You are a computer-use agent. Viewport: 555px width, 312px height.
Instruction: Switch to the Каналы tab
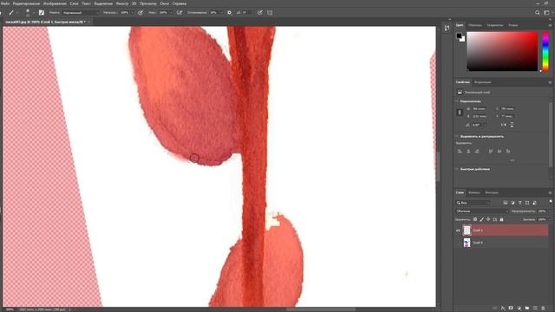point(474,192)
